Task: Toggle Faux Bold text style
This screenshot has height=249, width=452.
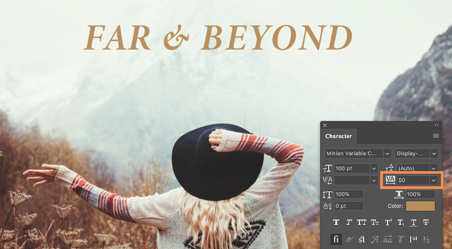Action: [336, 222]
